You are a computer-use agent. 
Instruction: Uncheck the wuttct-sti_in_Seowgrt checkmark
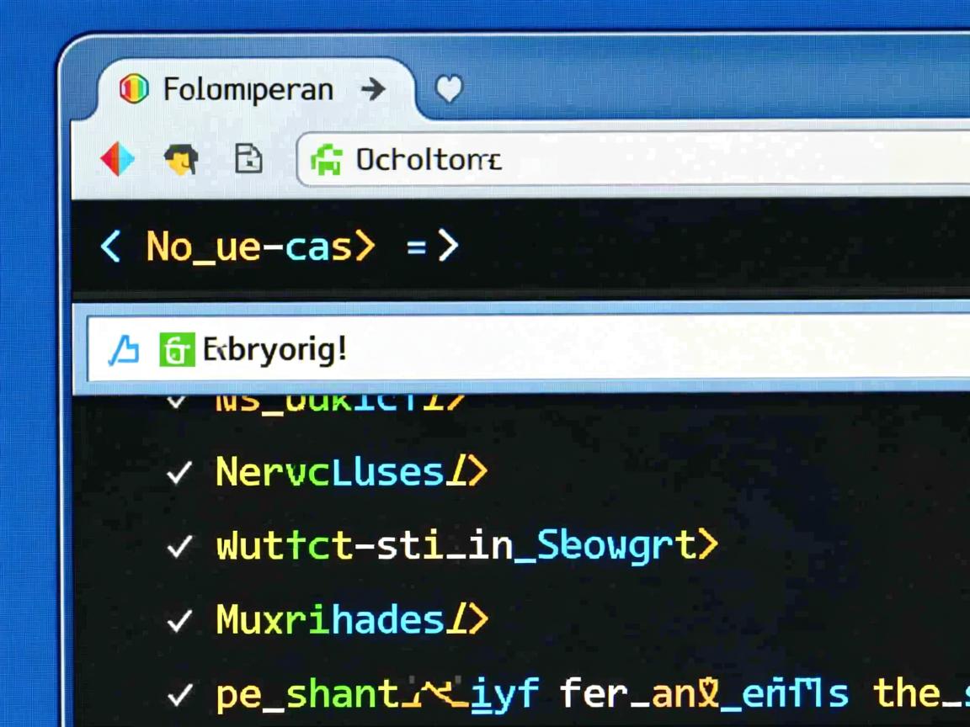coord(179,547)
